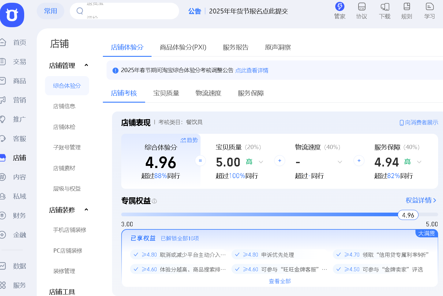
Task: Open 店铺体检 menu item
Action: [x=64, y=127]
